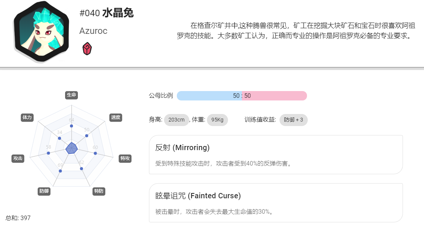424x228 pixels.
Task: Select the 特攻 radar chart label
Action: click(125, 158)
